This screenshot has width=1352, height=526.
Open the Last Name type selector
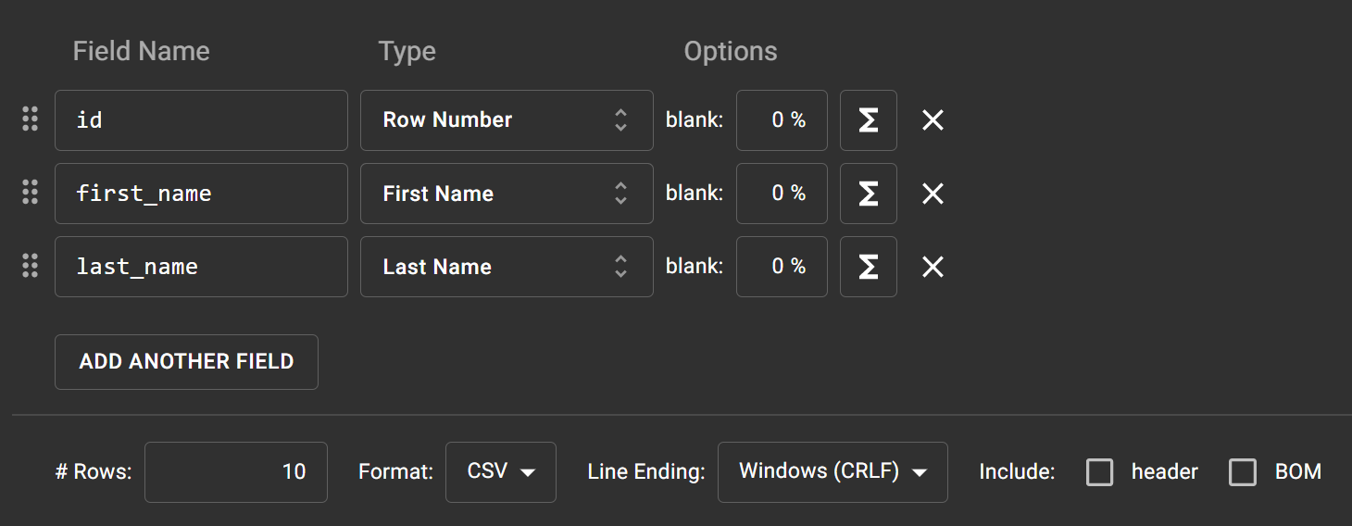[x=506, y=267]
